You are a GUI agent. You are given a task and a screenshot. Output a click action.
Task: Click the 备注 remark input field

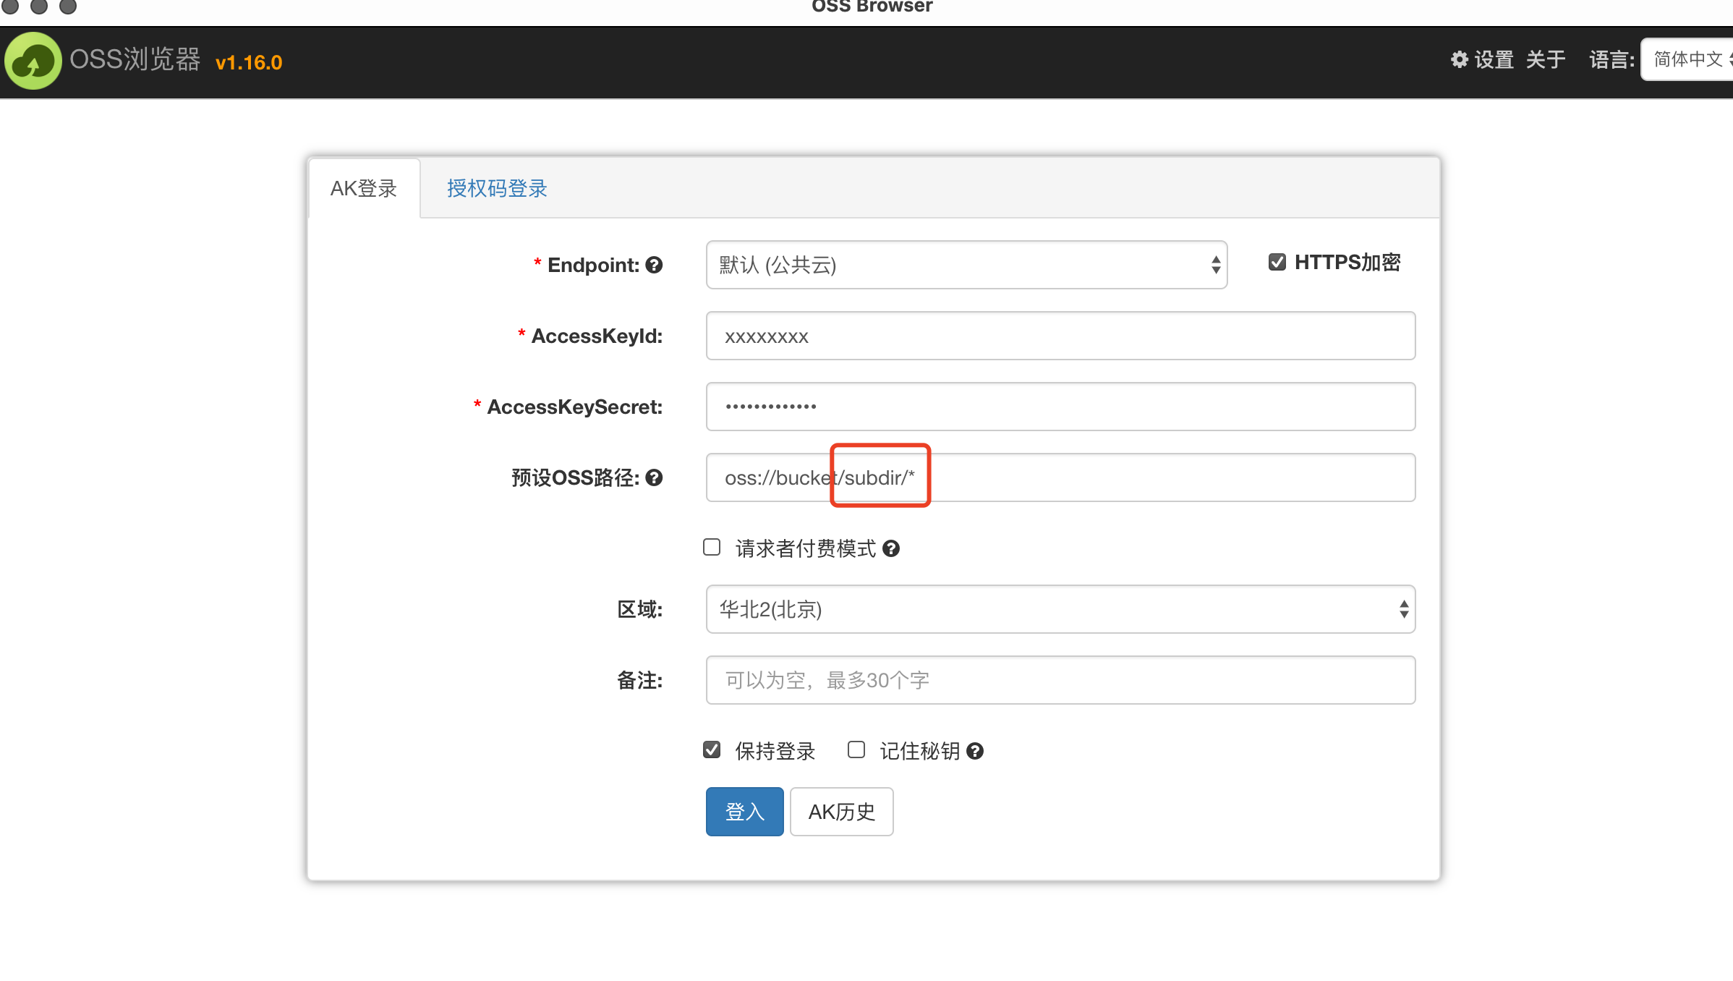click(x=1060, y=680)
